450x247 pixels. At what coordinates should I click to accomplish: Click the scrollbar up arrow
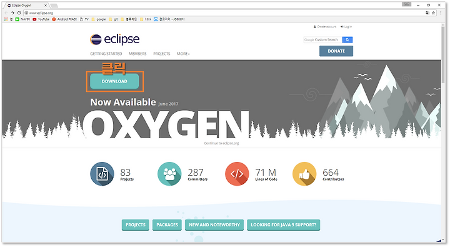click(x=443, y=25)
